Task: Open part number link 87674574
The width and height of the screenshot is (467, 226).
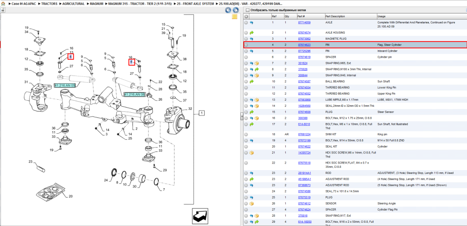Action: click(x=304, y=33)
